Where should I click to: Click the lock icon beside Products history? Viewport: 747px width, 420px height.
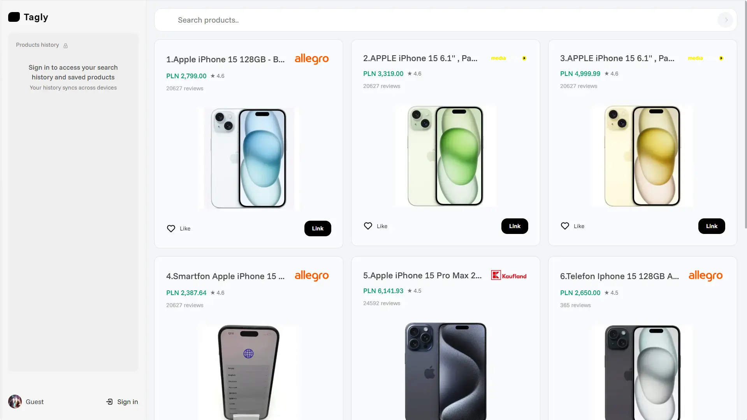pos(66,46)
